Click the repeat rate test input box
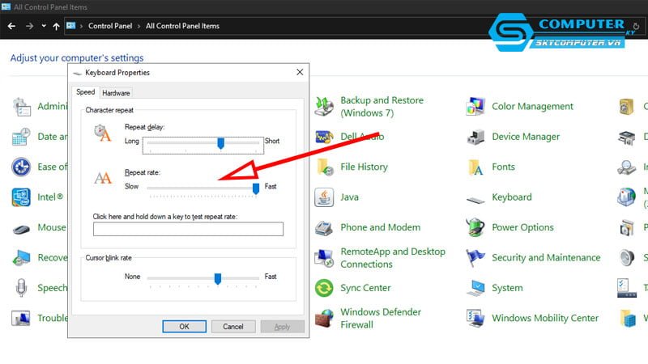The width and height of the screenshot is (648, 364). [188, 229]
